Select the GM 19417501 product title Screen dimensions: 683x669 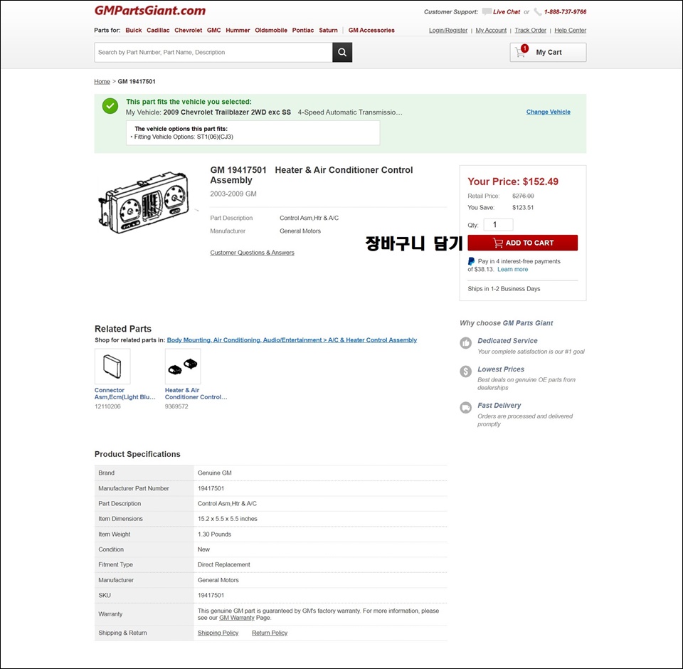point(312,175)
